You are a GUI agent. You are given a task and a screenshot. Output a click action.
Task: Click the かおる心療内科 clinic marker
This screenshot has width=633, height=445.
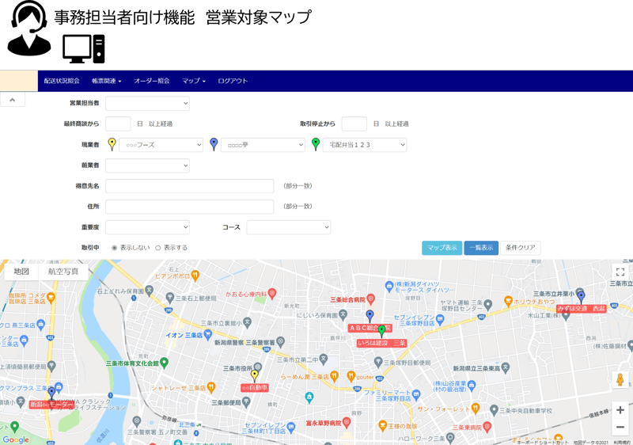(x=272, y=294)
